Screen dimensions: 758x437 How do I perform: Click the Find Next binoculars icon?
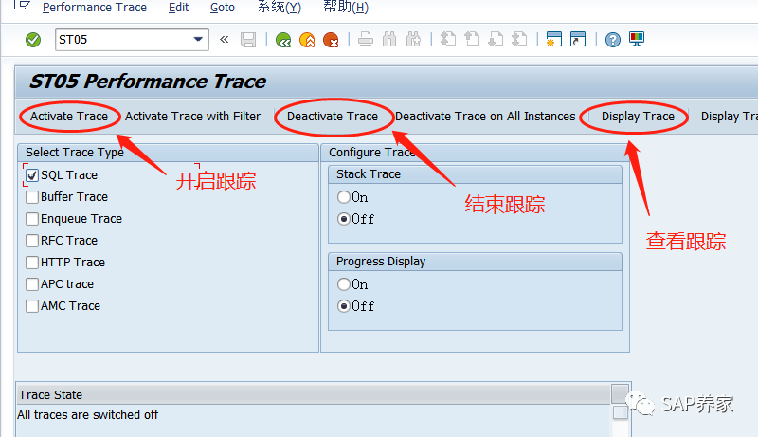413,39
